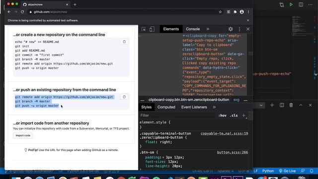Copy new repository commands to clipboard
The image size is (318, 179).
[124, 42]
